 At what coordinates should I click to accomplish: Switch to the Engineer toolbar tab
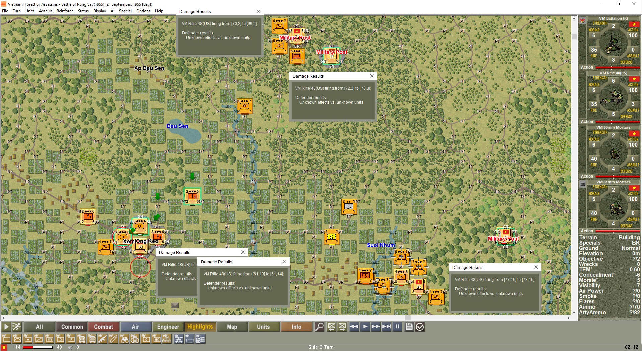click(x=168, y=327)
